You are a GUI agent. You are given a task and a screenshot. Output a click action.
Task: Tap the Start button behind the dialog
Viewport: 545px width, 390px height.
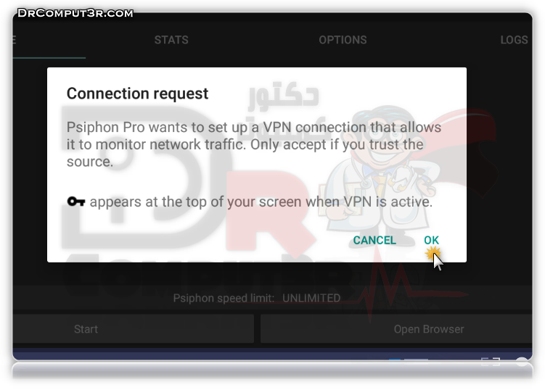(x=134, y=329)
